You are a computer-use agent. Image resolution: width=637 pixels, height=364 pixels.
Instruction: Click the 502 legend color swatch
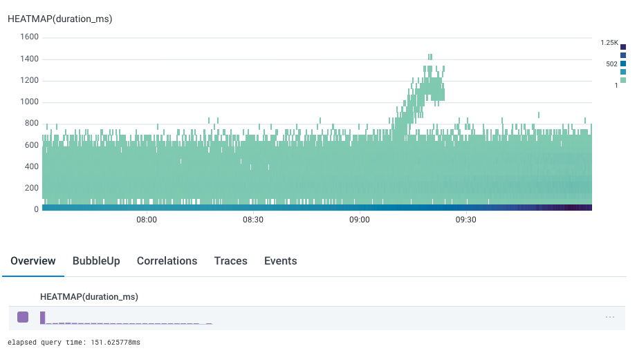[623, 64]
